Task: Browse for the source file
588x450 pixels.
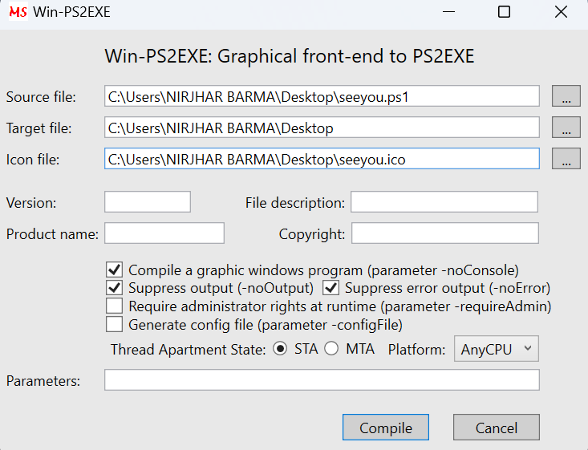Action: click(x=566, y=97)
